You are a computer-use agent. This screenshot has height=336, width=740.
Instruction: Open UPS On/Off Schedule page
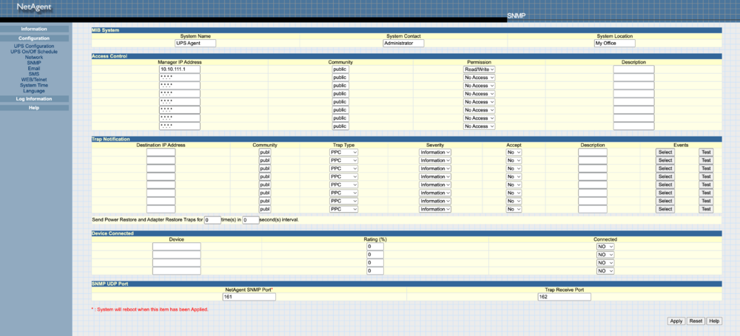click(x=34, y=52)
